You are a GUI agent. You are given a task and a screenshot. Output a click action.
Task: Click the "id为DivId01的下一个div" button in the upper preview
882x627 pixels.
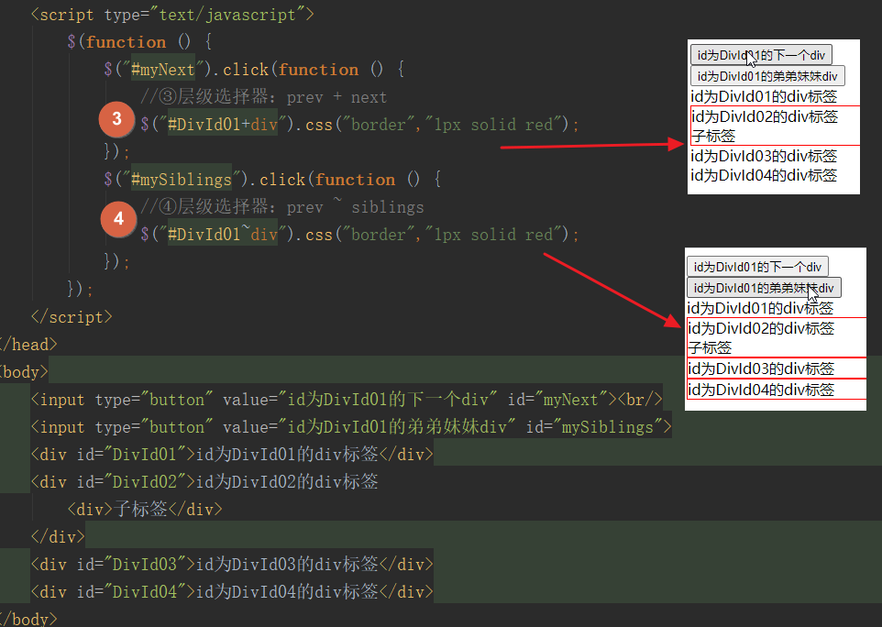point(761,55)
